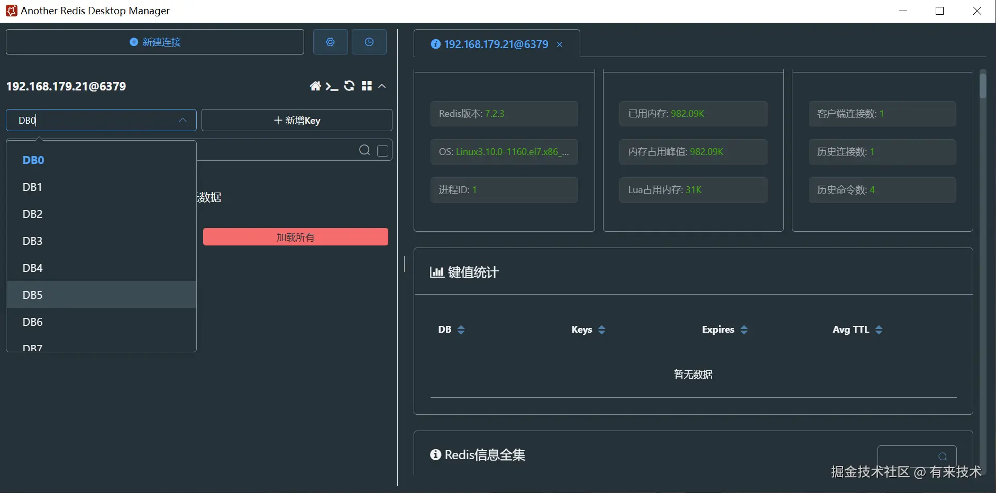Click the red 加载所有 button
Image resolution: width=996 pixels, height=493 pixels.
pos(296,237)
